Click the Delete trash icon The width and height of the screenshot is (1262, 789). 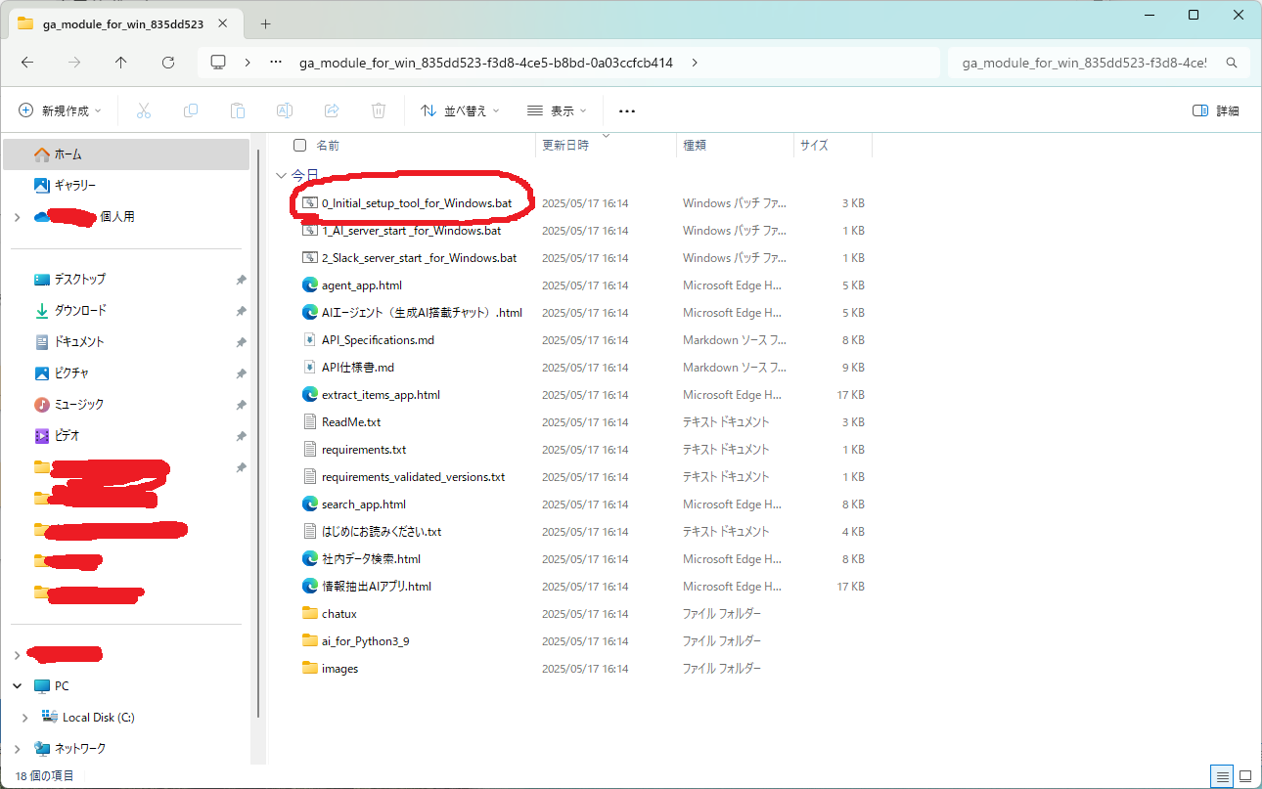pos(379,110)
